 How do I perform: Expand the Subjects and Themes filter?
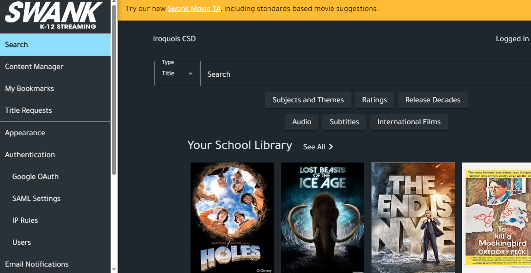[x=308, y=100]
